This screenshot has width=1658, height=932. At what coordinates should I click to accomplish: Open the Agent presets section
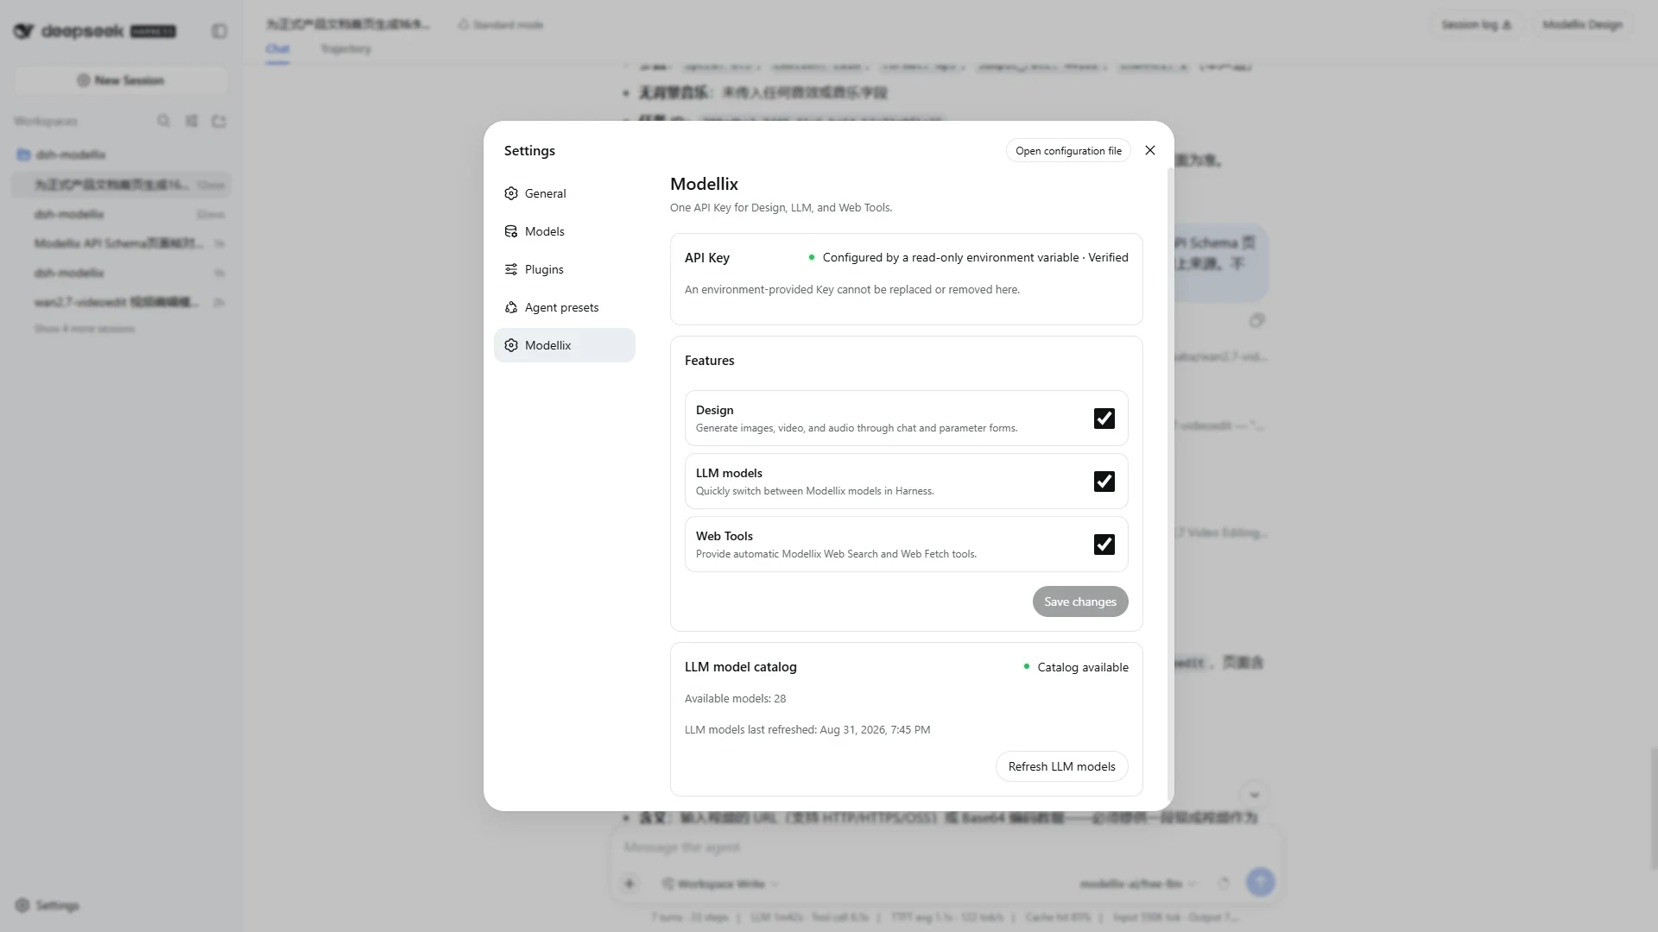tap(564, 307)
